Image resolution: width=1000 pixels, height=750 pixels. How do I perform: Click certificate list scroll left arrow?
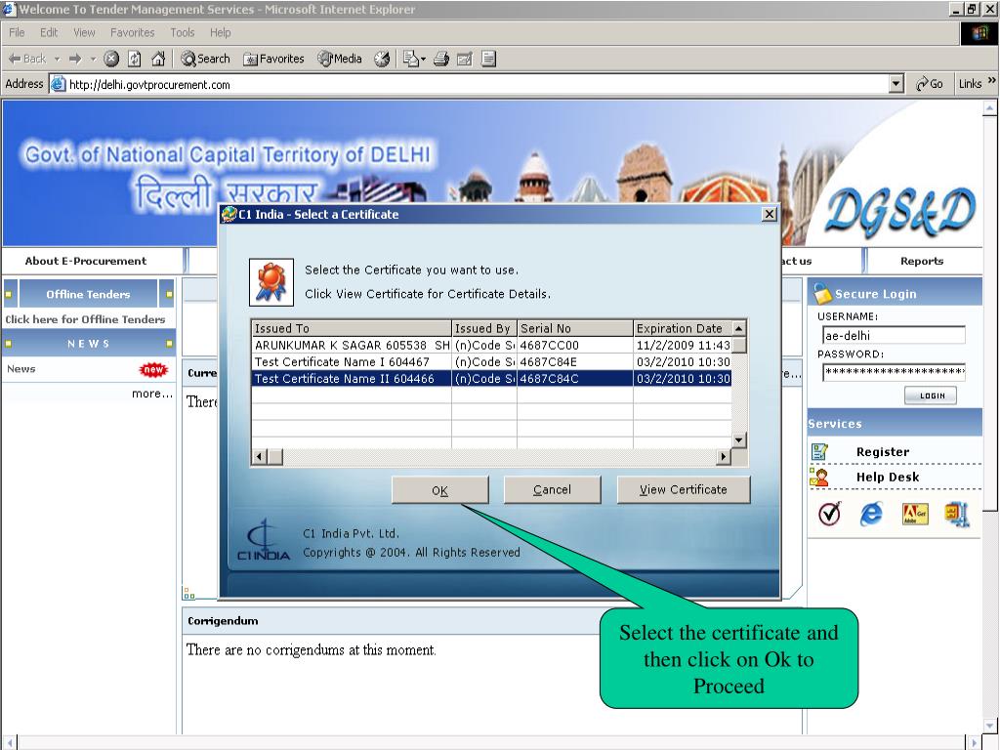point(259,457)
